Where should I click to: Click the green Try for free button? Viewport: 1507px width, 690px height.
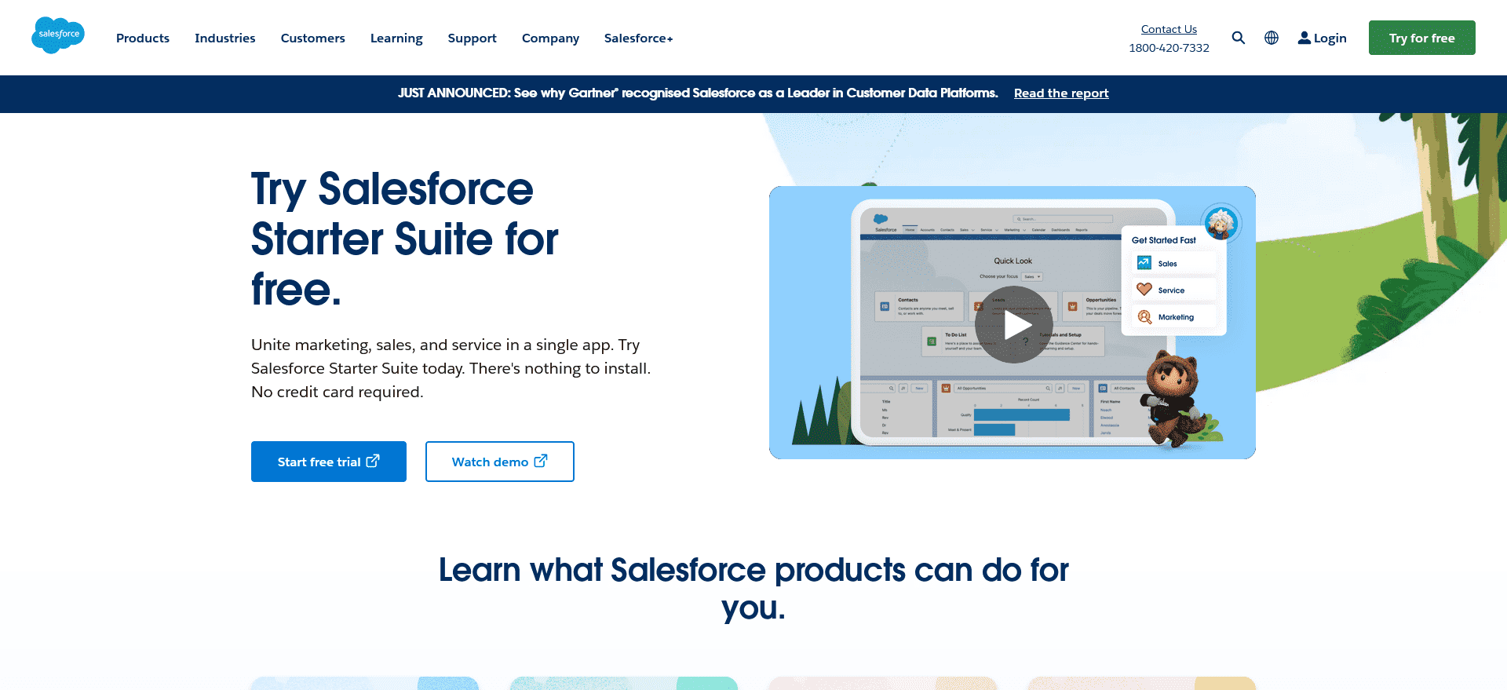click(x=1422, y=38)
